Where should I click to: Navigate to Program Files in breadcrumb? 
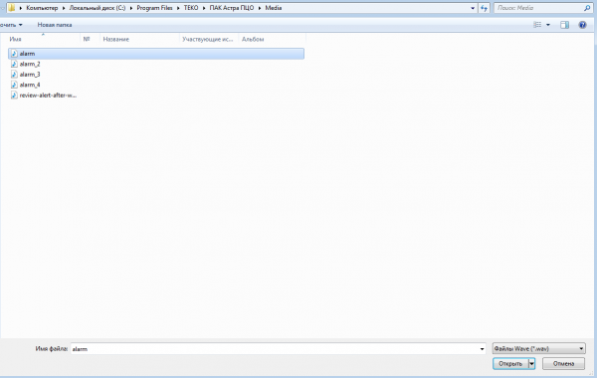(x=154, y=8)
